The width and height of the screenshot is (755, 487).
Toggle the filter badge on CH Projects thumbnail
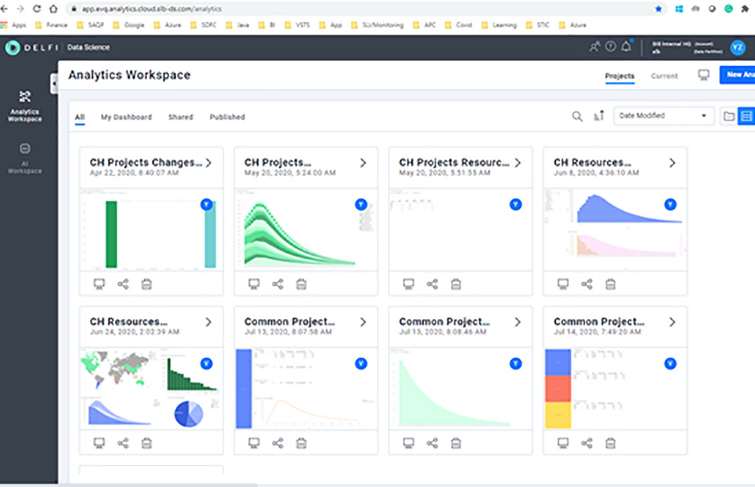point(361,205)
